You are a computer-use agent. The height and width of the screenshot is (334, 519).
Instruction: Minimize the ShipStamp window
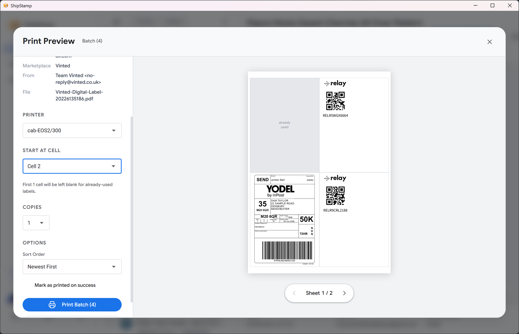tap(475, 5)
